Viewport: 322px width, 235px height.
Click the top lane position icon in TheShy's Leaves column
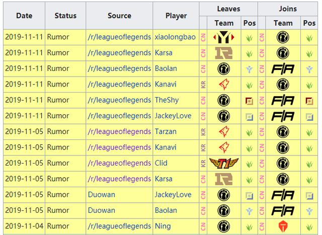[x=250, y=101]
